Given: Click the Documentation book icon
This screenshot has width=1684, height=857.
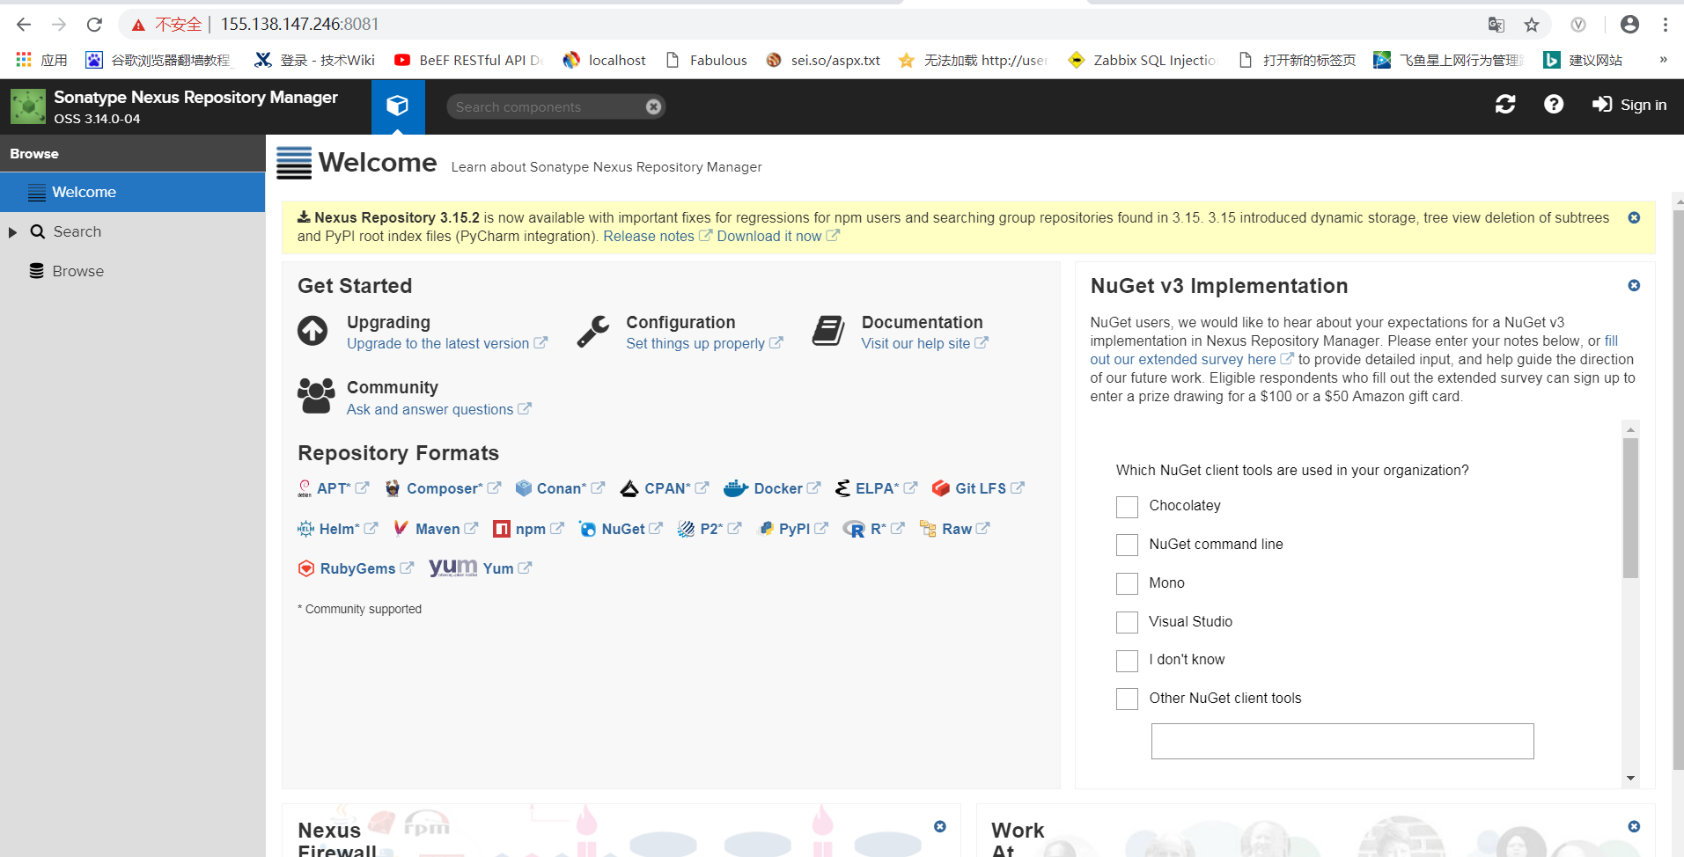Looking at the screenshot, I should (828, 331).
